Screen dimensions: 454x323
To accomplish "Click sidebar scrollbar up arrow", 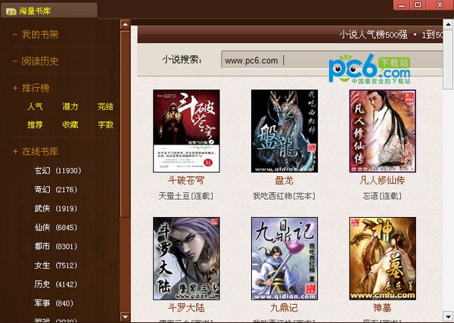I will 125,24.
